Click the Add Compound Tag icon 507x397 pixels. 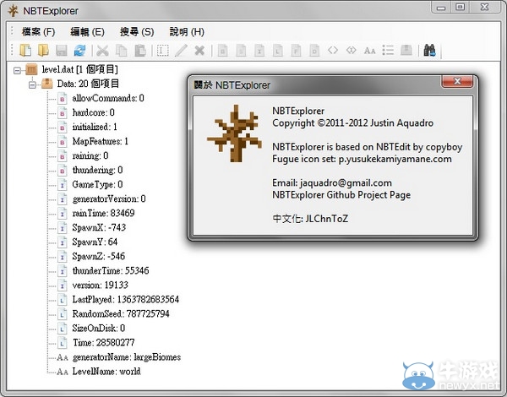click(x=406, y=51)
